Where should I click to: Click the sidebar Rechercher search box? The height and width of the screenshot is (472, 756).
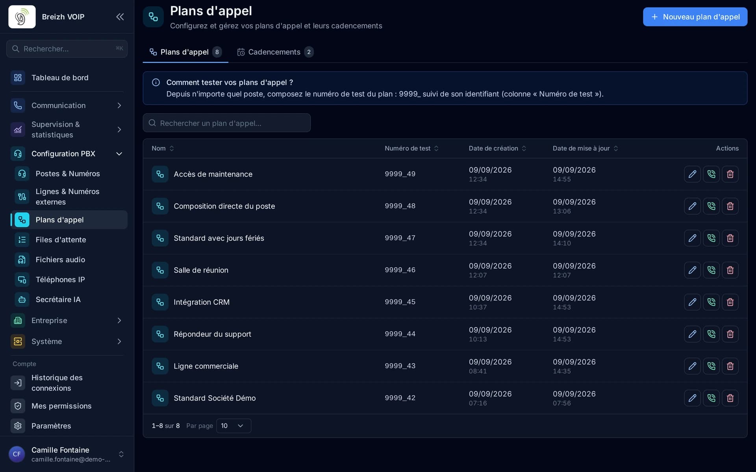67,49
